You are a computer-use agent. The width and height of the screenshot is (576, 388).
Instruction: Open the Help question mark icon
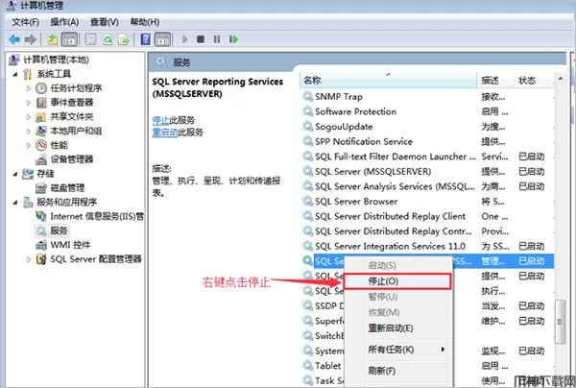[x=146, y=39]
